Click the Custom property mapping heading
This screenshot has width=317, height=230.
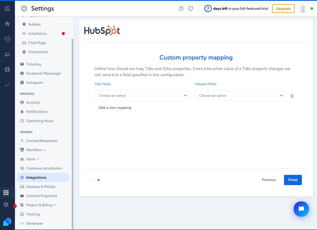click(x=196, y=57)
